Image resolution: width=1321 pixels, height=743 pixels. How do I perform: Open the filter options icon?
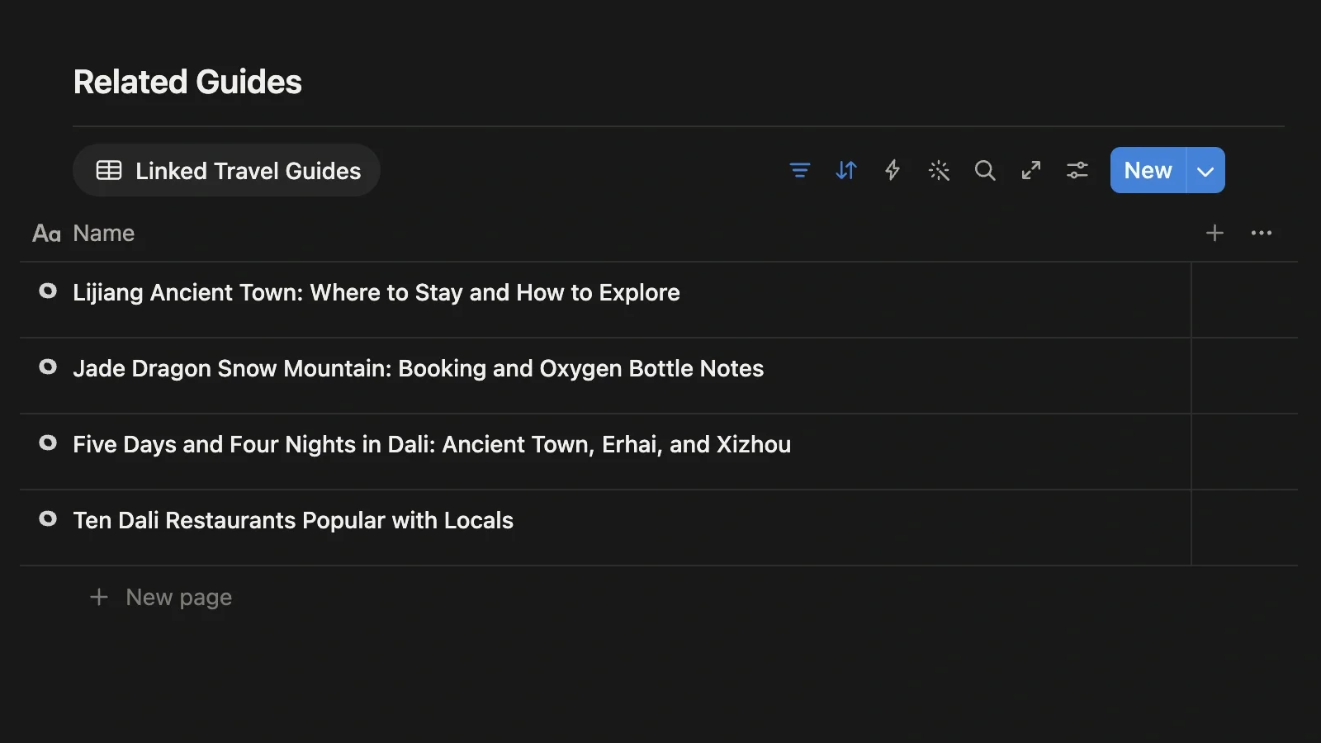(799, 170)
